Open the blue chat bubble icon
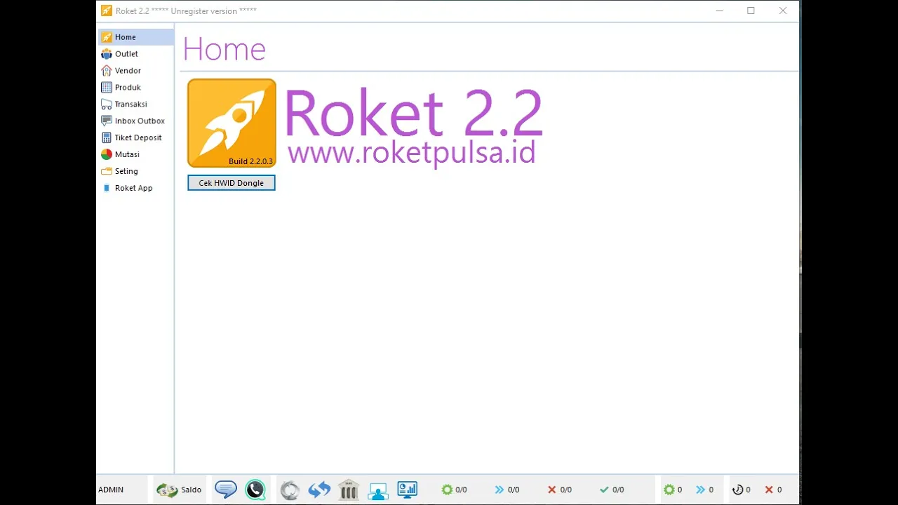898x505 pixels. click(x=225, y=489)
